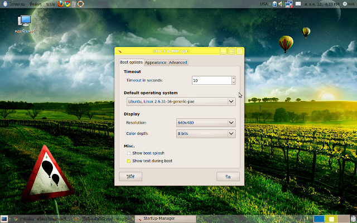Toggle Show text during boot checkbox

[x=129, y=161]
